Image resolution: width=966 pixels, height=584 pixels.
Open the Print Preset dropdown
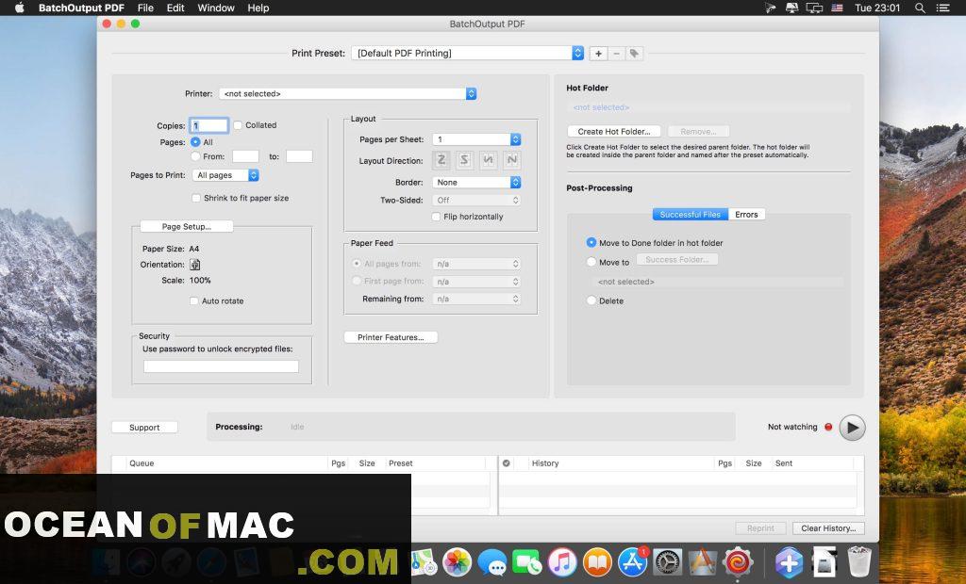click(x=468, y=54)
